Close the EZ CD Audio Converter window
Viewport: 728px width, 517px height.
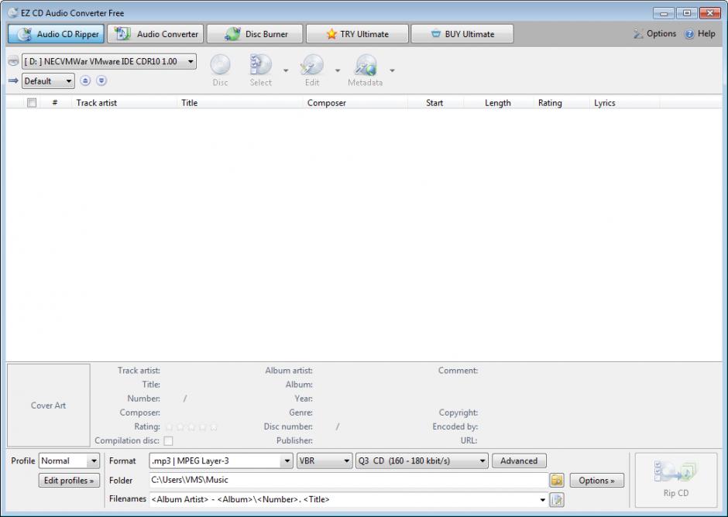pyautogui.click(x=710, y=12)
